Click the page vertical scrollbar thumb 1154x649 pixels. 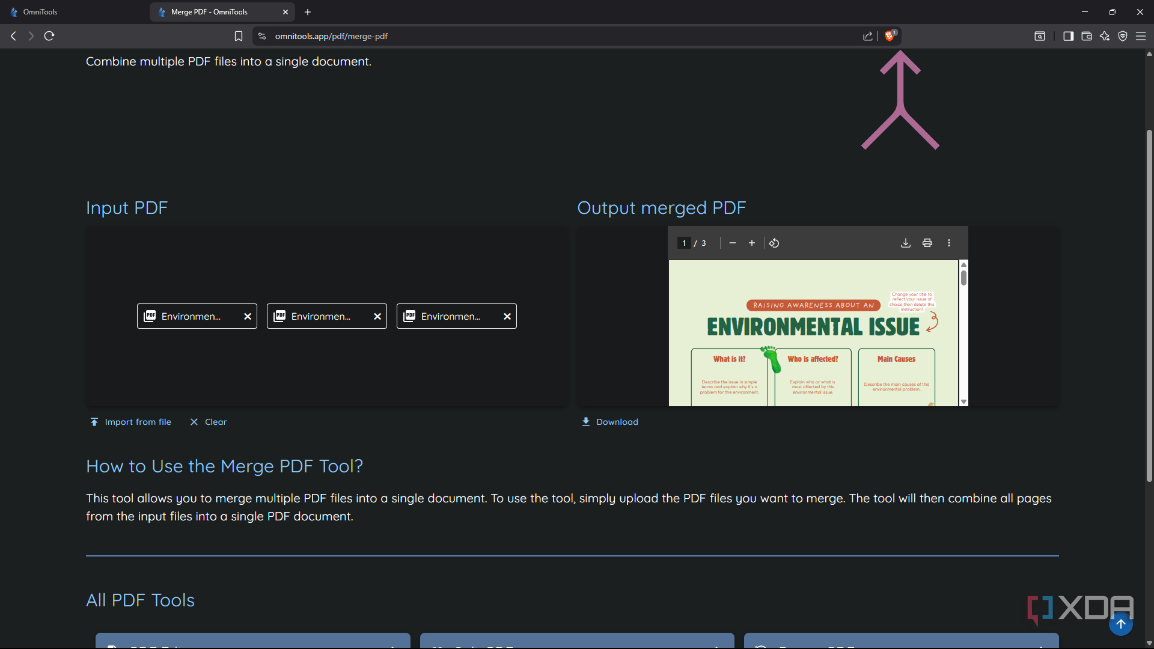[x=1149, y=305]
